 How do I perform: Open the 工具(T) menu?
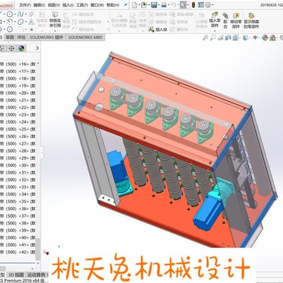click(x=82, y=5)
